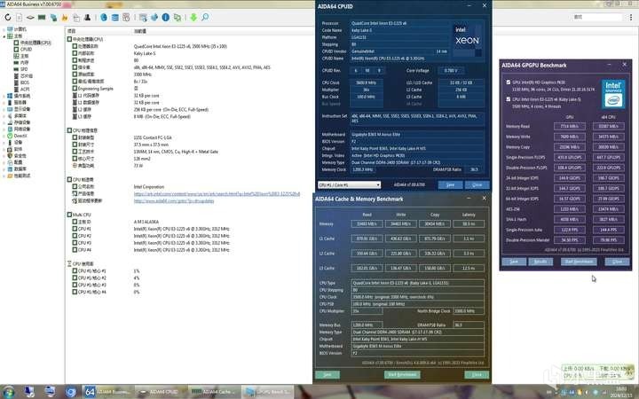Screen dimensions: 639x399
Task: Expand the 显示设备 node in the tree
Action: pos(4,109)
